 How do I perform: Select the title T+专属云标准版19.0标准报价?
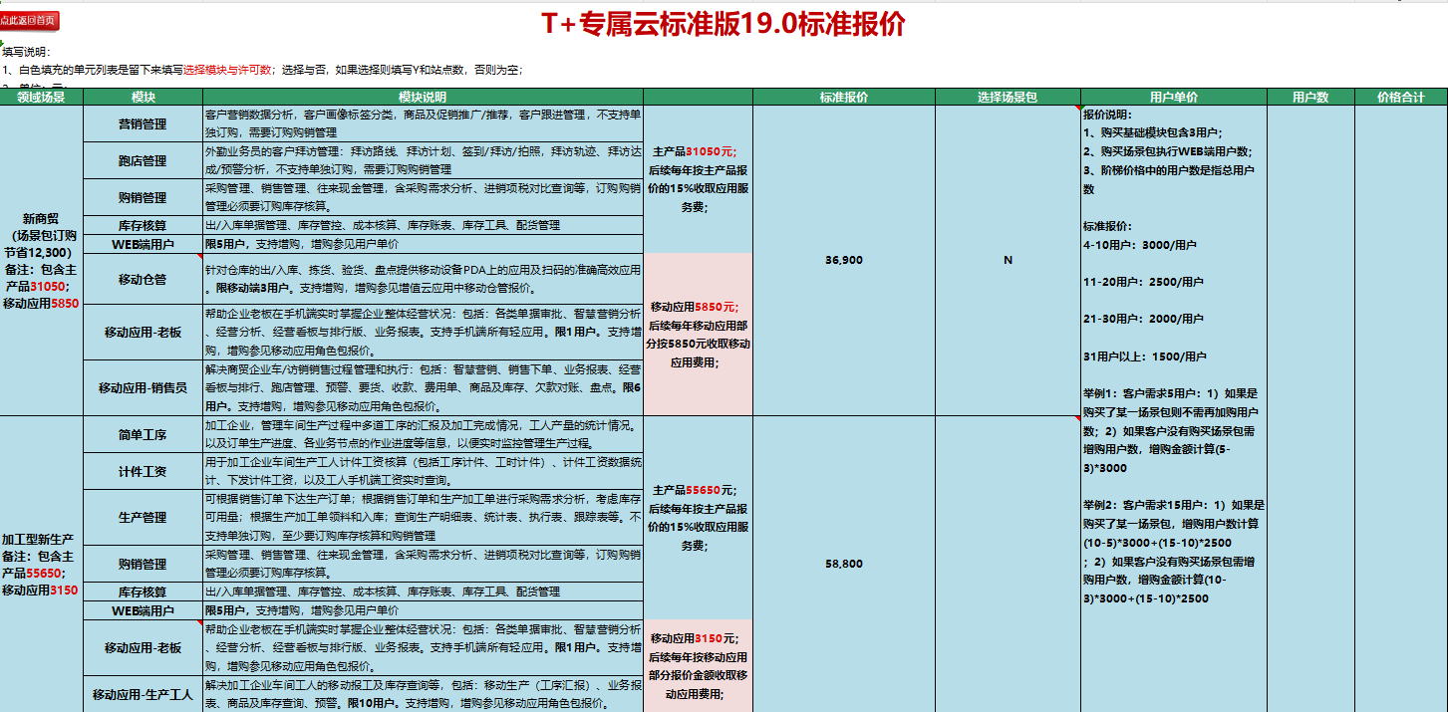click(x=724, y=23)
